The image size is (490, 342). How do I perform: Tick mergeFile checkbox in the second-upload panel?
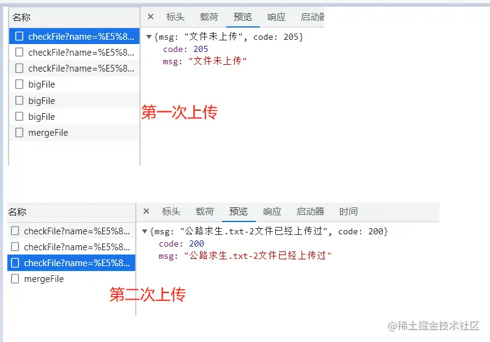[15, 278]
